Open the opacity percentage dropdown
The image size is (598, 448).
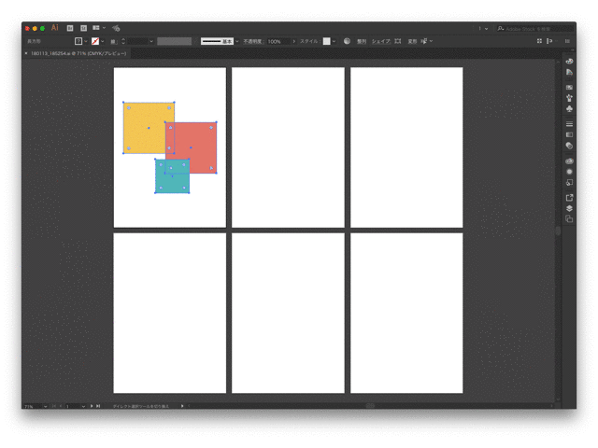click(x=293, y=41)
